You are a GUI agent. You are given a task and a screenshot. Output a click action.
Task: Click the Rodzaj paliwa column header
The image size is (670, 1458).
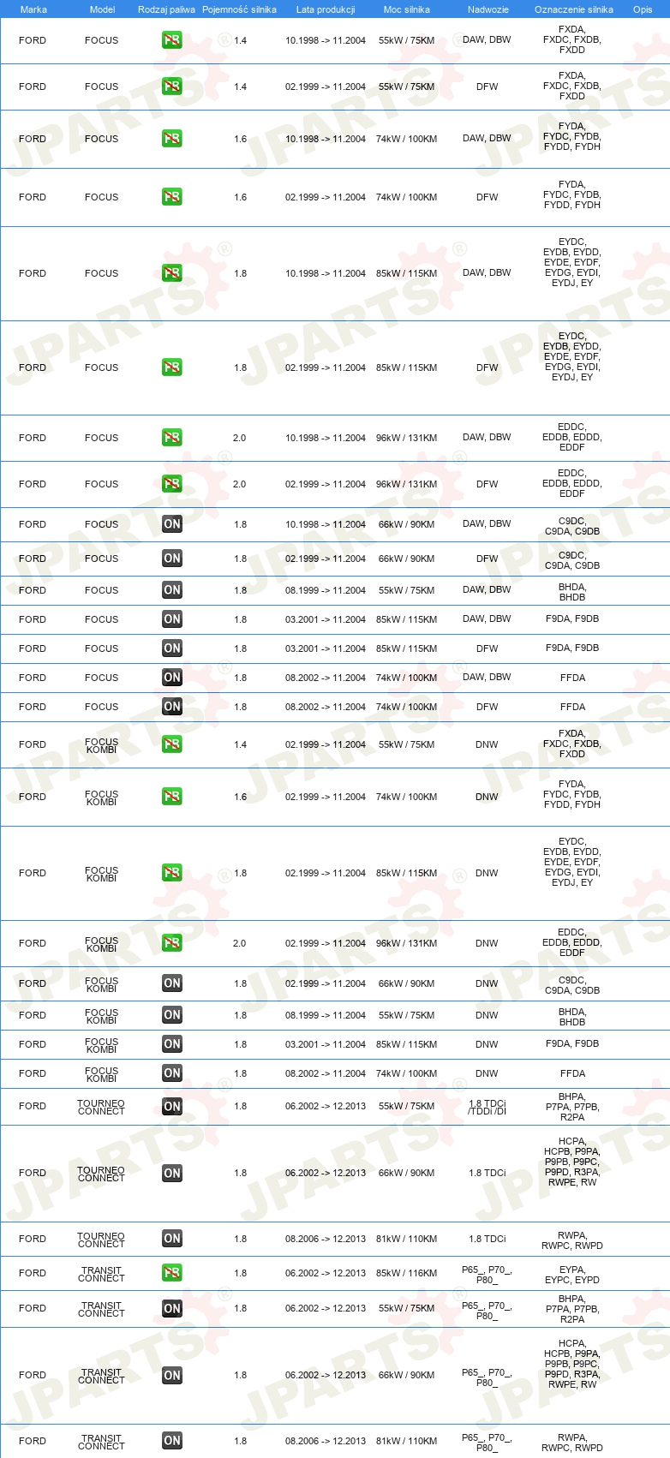click(166, 9)
